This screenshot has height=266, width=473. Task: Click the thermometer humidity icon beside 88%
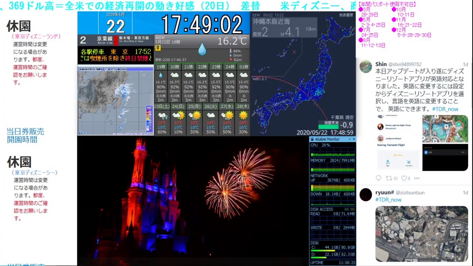[x=231, y=51]
